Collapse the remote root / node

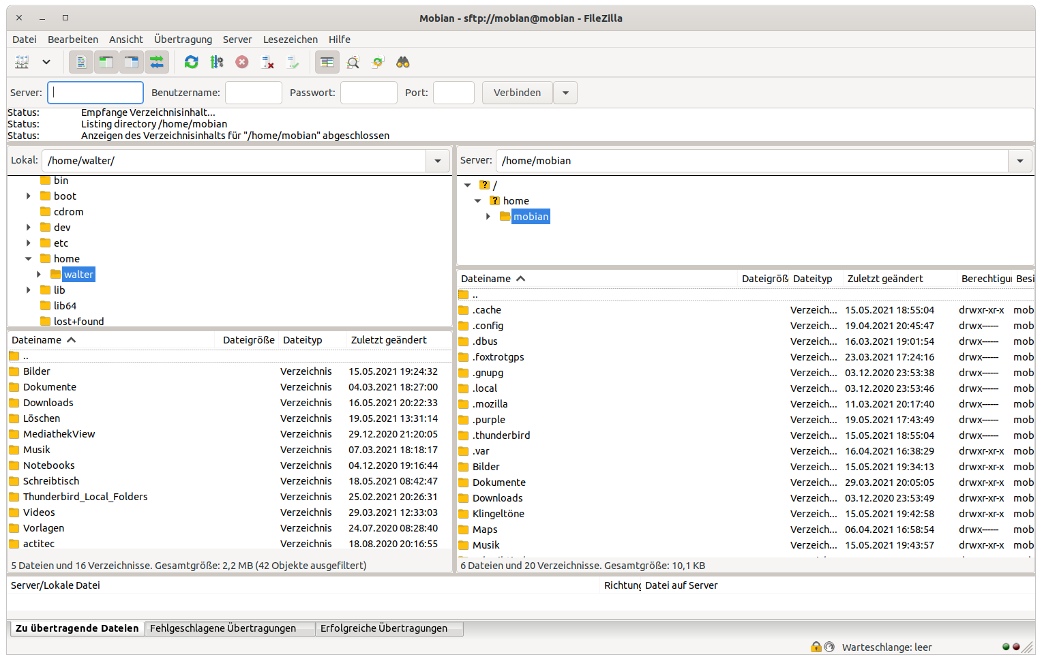[x=468, y=185]
